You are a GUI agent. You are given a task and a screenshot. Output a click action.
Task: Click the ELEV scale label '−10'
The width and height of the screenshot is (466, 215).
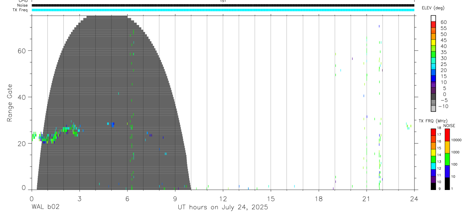click(443, 106)
